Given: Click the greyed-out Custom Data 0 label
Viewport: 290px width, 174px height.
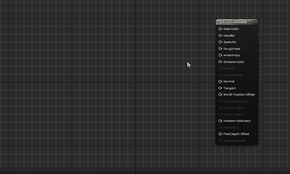Looking at the screenshot, I should point(234,108).
